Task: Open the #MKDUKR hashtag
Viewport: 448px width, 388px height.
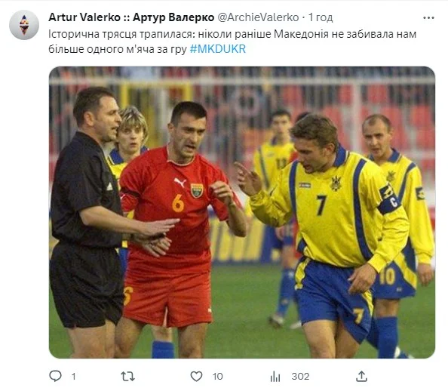Action: point(218,49)
